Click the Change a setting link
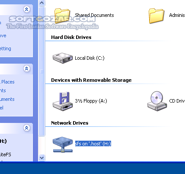 (x=6, y=48)
